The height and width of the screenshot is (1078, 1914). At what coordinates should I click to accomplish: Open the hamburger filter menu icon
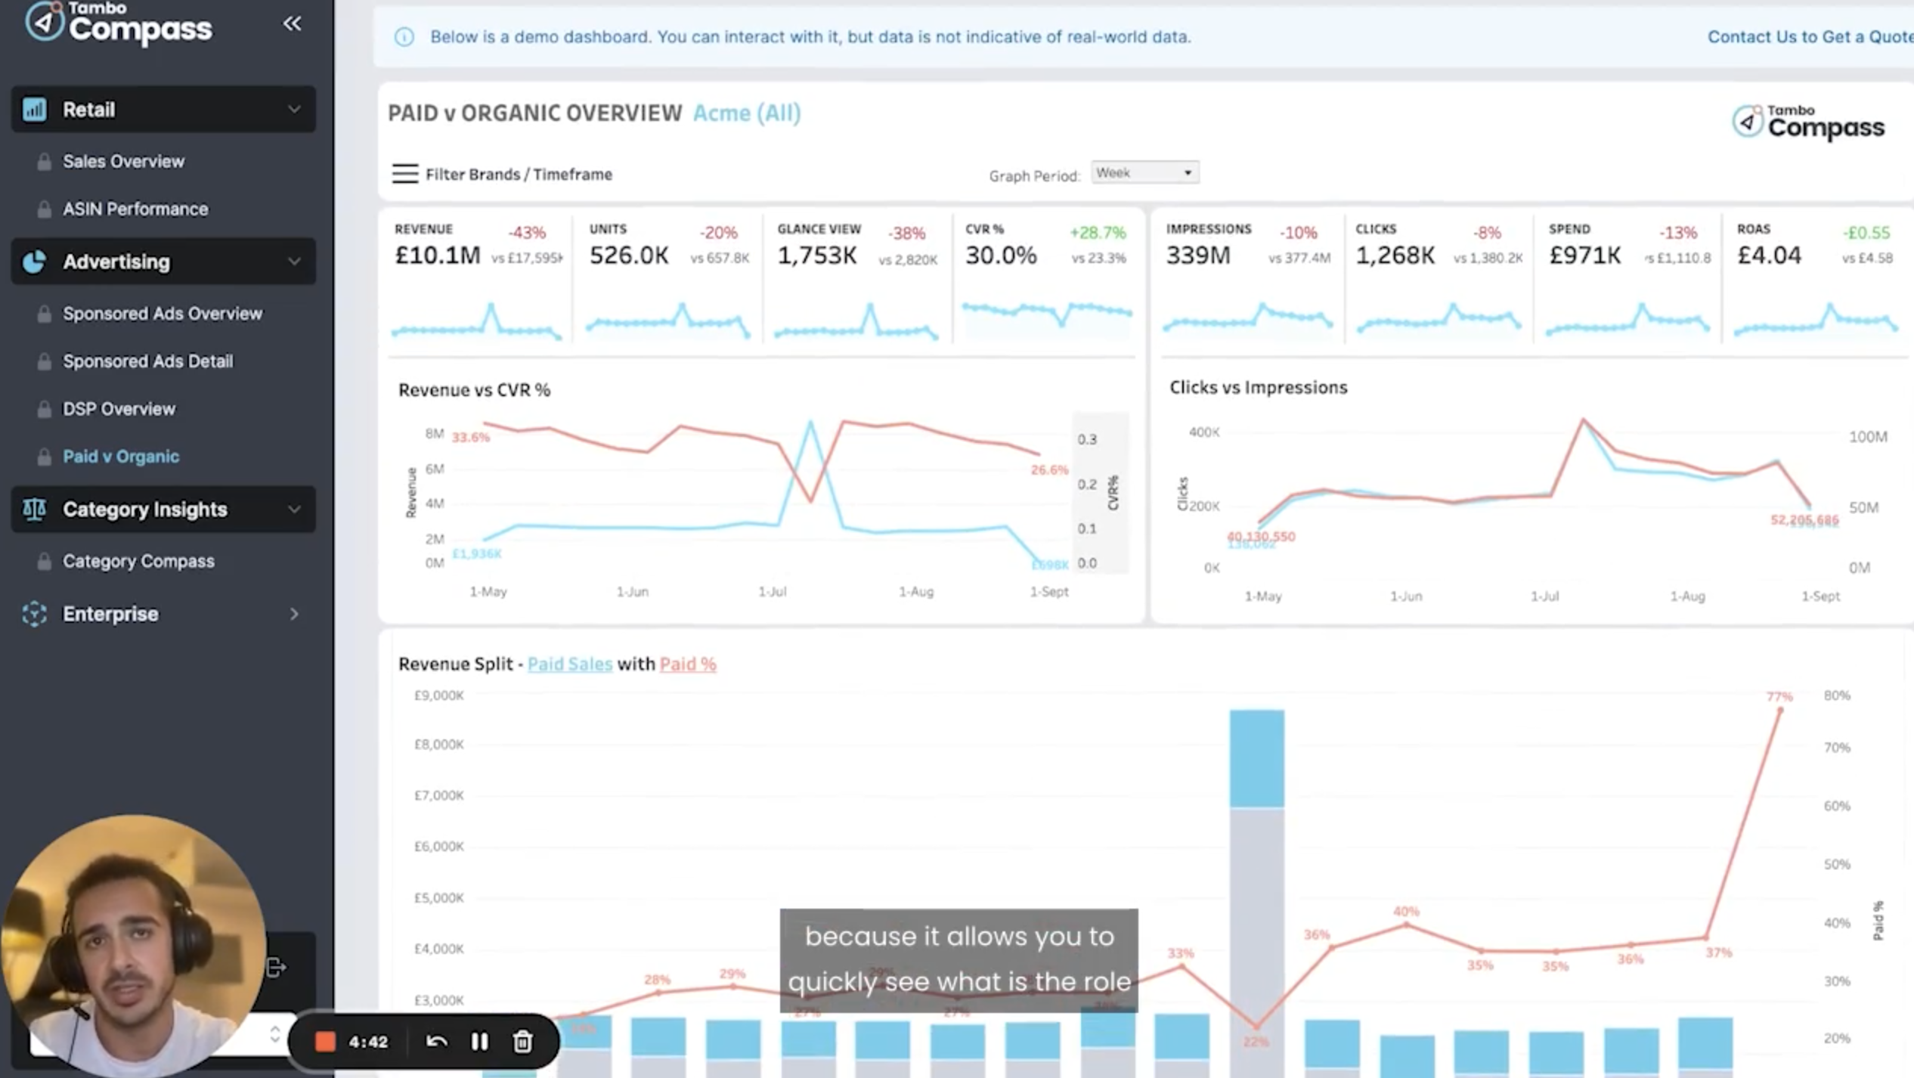pos(404,174)
